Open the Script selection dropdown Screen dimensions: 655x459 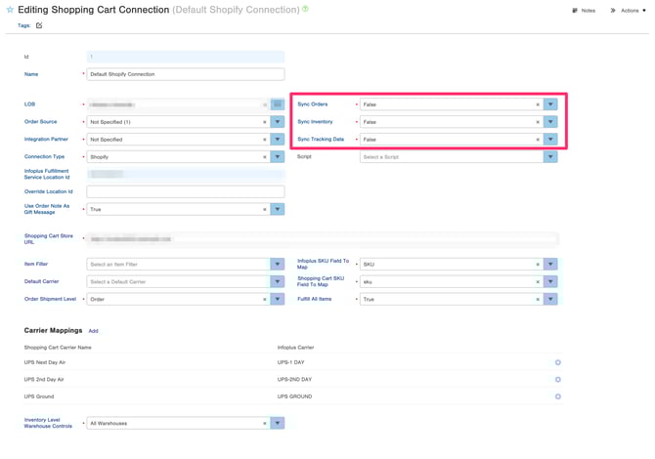(x=550, y=157)
